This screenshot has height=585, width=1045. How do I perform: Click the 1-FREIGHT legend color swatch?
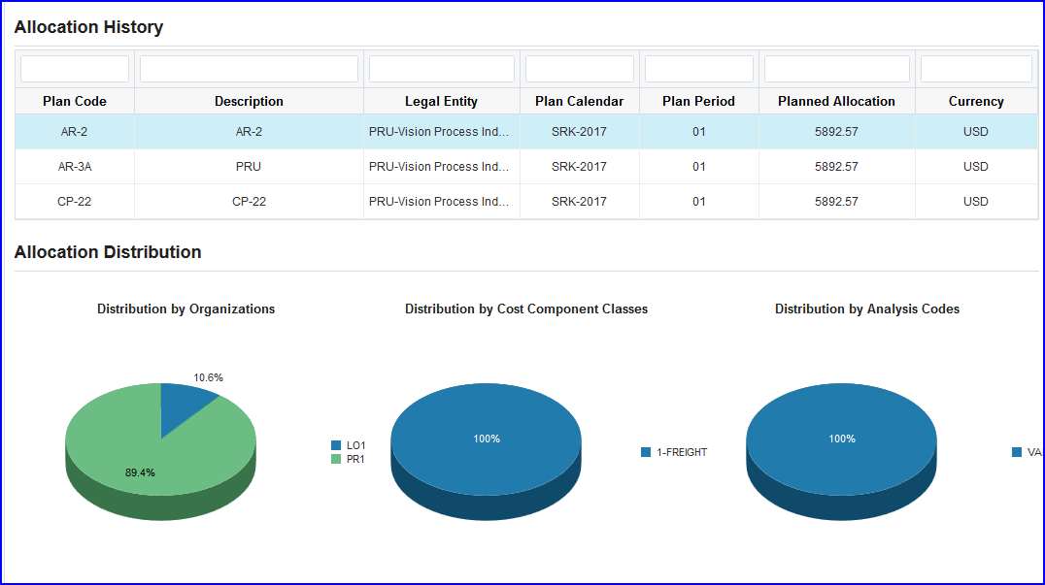point(646,452)
